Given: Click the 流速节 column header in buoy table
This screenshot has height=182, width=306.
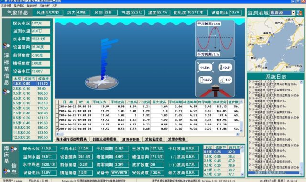Looking at the screenshot, I should tap(30, 79).
